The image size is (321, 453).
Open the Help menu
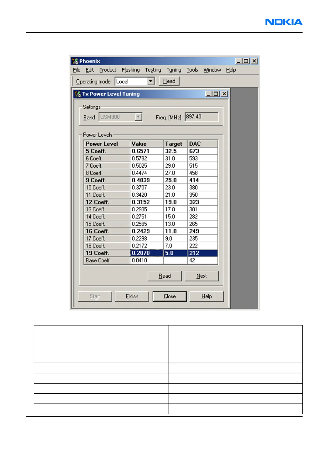coord(231,70)
